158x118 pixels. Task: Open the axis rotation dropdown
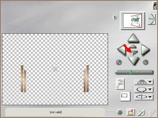(x=143, y=97)
